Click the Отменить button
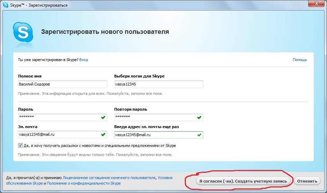327x193 pixels. tap(307, 181)
